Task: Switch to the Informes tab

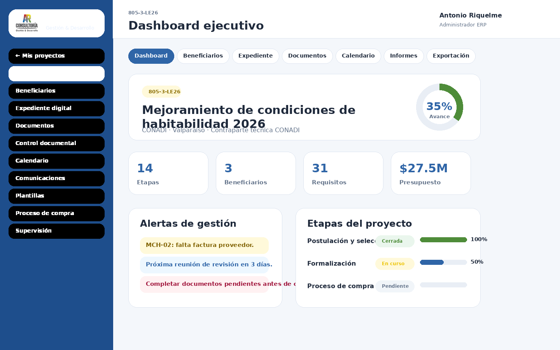Action: [404, 56]
